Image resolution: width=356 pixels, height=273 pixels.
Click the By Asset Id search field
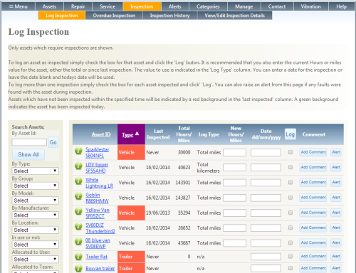(29, 142)
